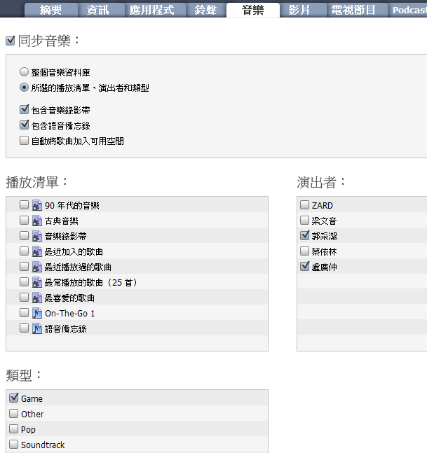Click the music note icon of the 語音備忘錄 playlist row
Screen dimensions: 427x453
tap(37, 328)
